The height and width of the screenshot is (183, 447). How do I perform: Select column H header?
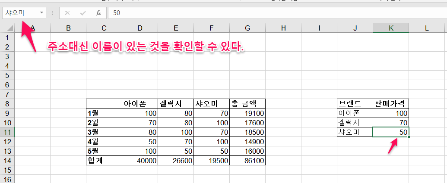pyautogui.click(x=283, y=28)
